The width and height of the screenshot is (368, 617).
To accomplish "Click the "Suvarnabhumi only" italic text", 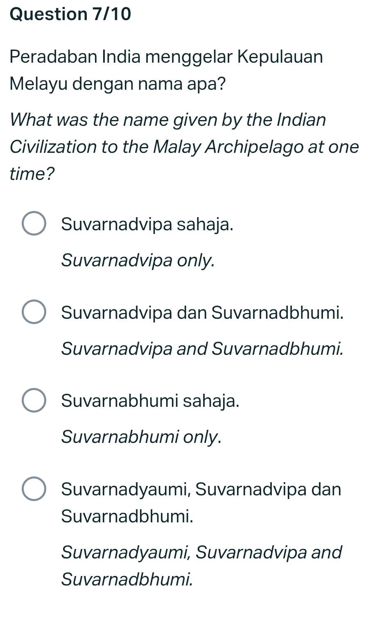I will [141, 438].
